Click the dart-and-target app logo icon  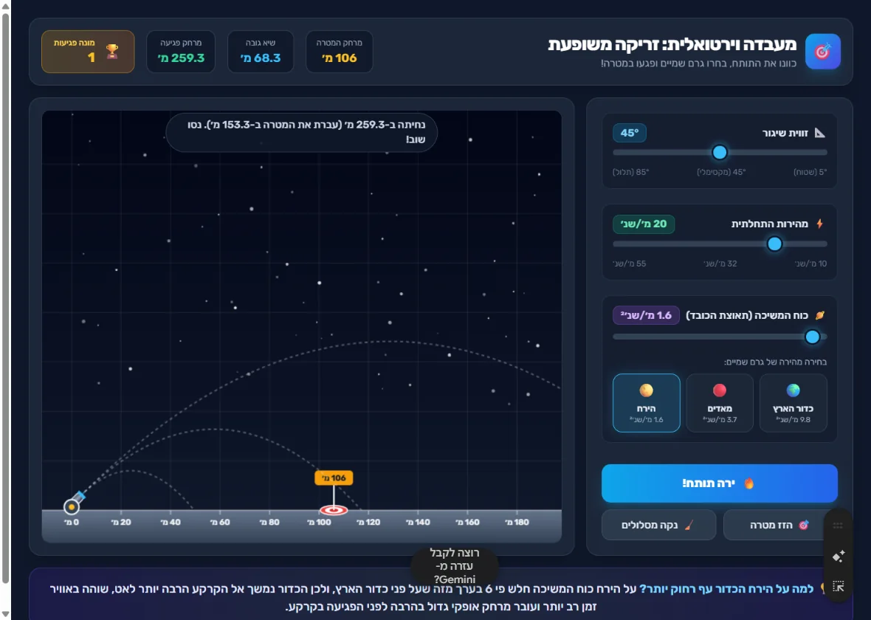tap(823, 52)
